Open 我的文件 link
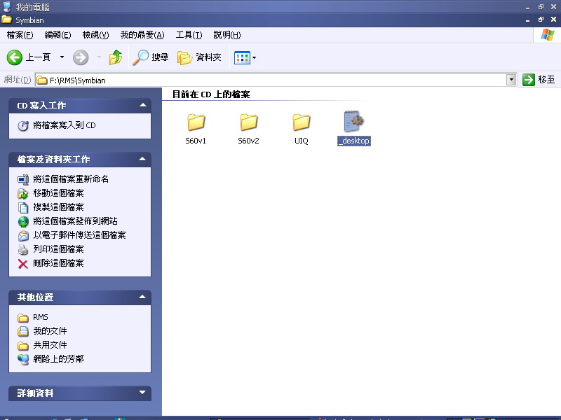The image size is (561, 420). click(x=50, y=331)
